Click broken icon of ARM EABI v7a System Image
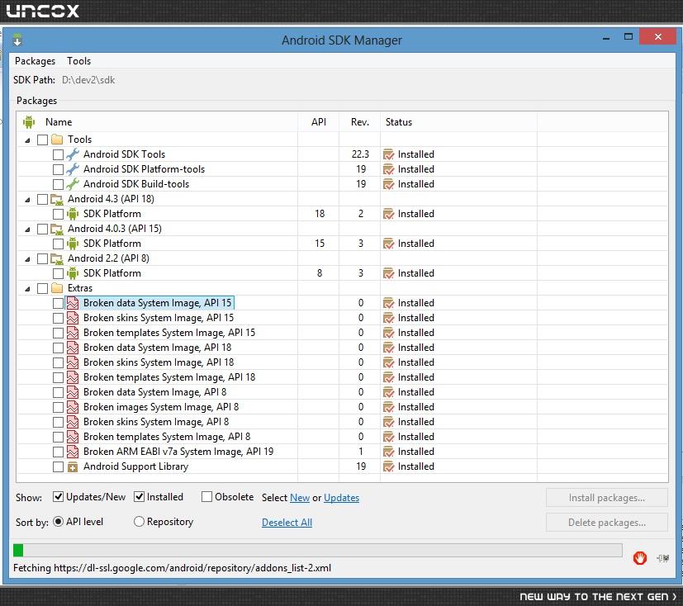The image size is (683, 606). pos(73,452)
